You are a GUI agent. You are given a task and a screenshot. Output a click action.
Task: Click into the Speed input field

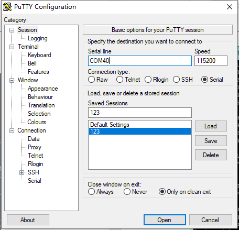211,61
